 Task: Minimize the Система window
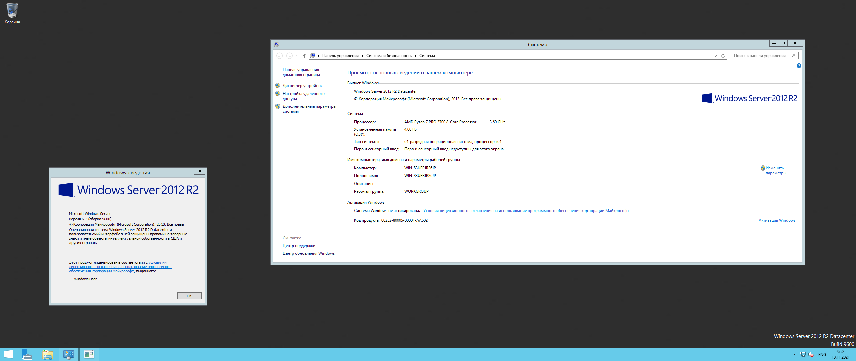pyautogui.click(x=774, y=43)
